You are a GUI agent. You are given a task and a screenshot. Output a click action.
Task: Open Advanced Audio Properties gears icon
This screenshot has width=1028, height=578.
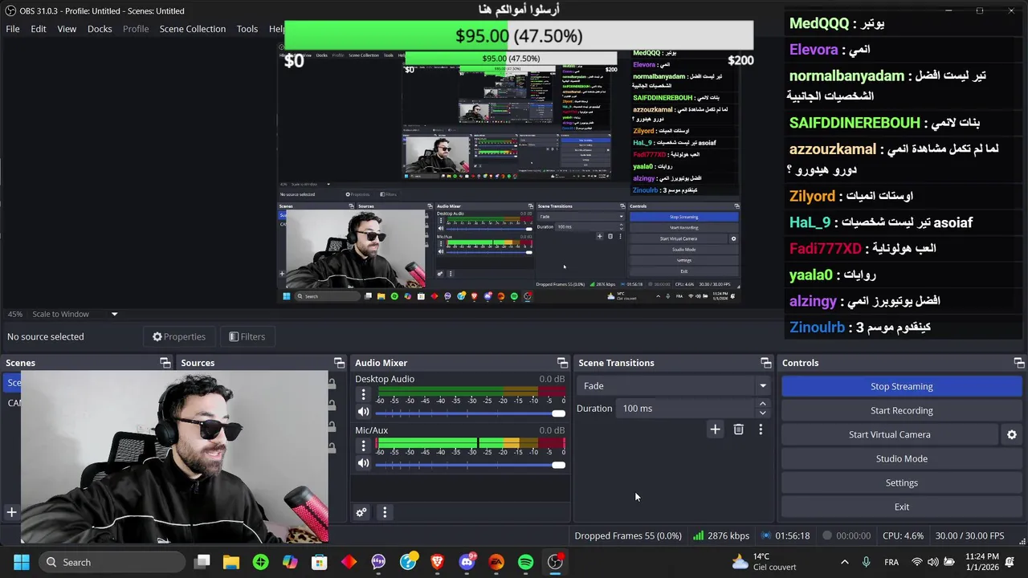coord(361,512)
